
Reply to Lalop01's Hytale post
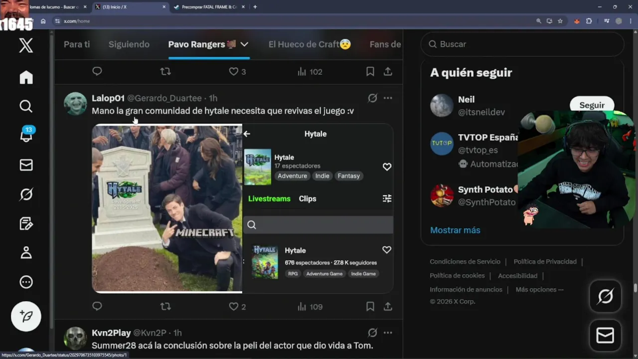(97, 307)
